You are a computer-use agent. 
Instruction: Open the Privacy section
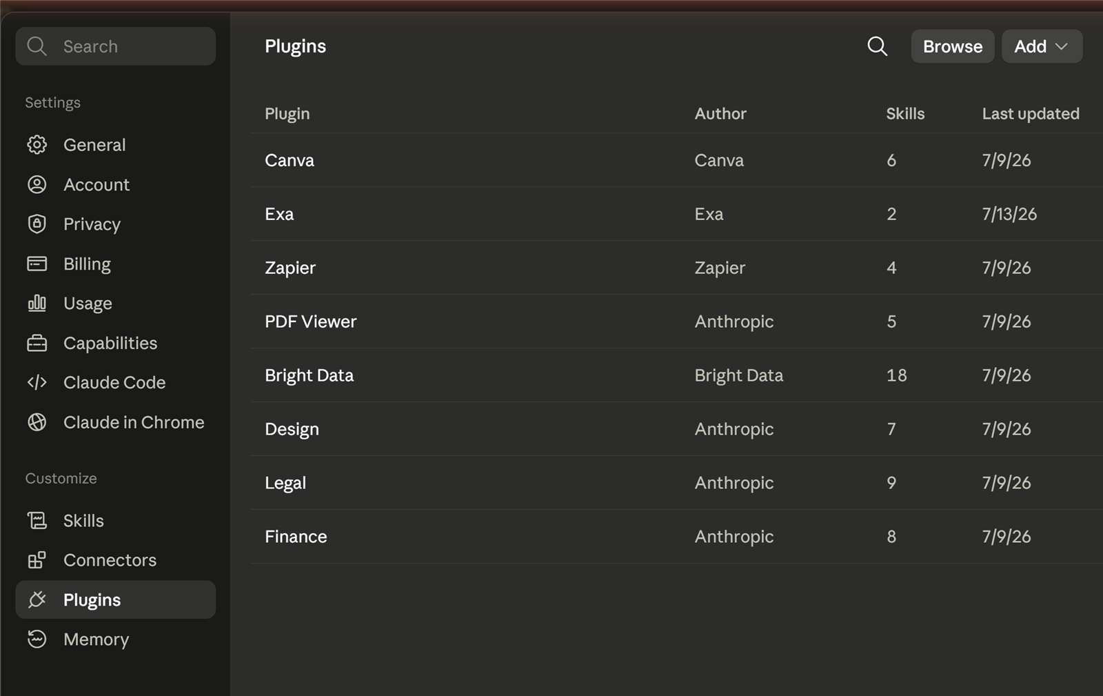tap(116, 224)
